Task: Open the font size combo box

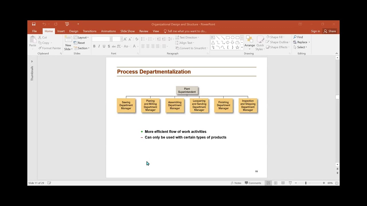Action: pos(117,39)
